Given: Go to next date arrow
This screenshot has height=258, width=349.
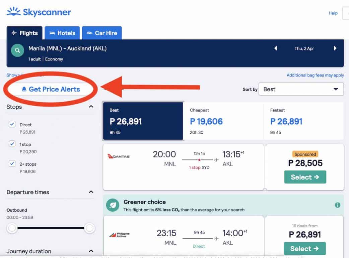Looking at the screenshot, I should 335,48.
